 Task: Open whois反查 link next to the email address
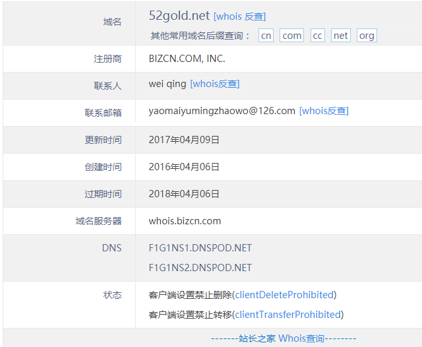(324, 111)
